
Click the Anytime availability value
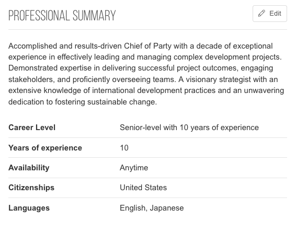click(134, 168)
